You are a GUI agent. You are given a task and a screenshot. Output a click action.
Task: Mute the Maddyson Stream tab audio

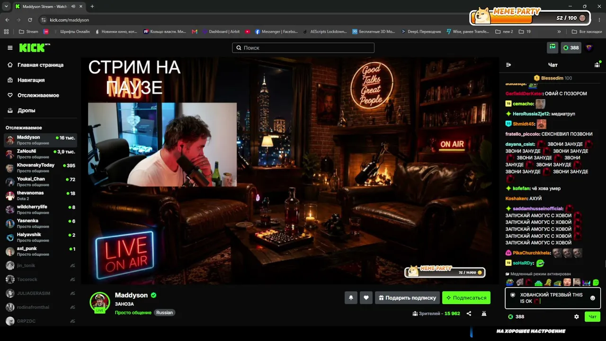coord(73,7)
